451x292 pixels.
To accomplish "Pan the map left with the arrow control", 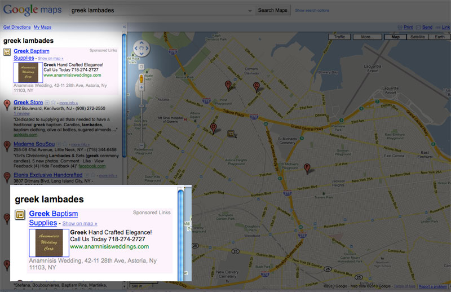I will [x=136, y=48].
